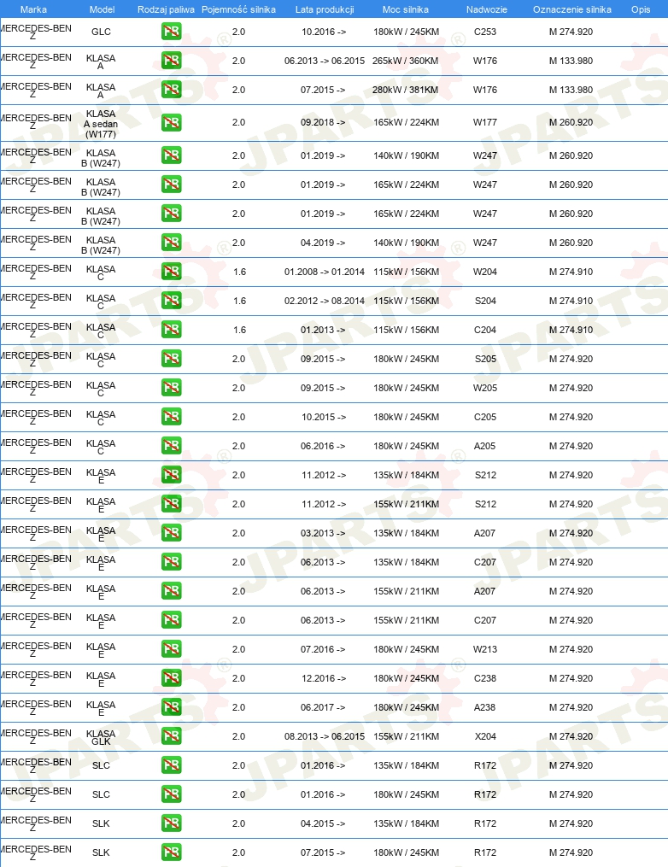Click the petrol icon in the 265kW / 360KM row
The image size is (668, 867).
click(172, 61)
